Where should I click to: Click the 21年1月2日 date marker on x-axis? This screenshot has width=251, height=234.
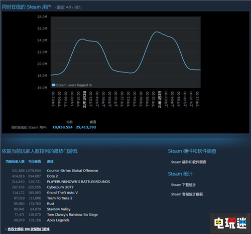pos(85,99)
